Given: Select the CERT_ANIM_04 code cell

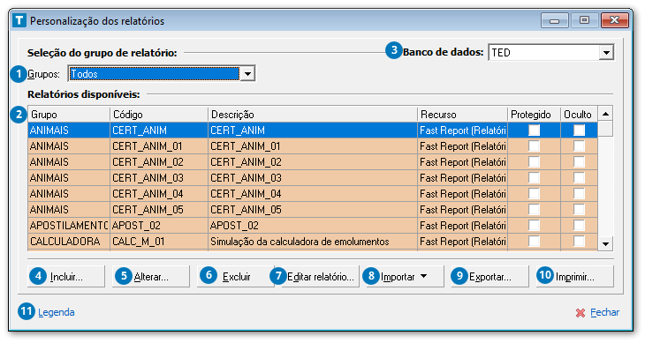Looking at the screenshot, I should [159, 194].
